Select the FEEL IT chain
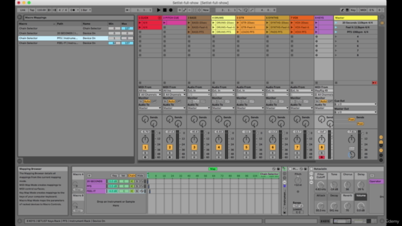The height and width of the screenshot is (226, 402). (96, 191)
